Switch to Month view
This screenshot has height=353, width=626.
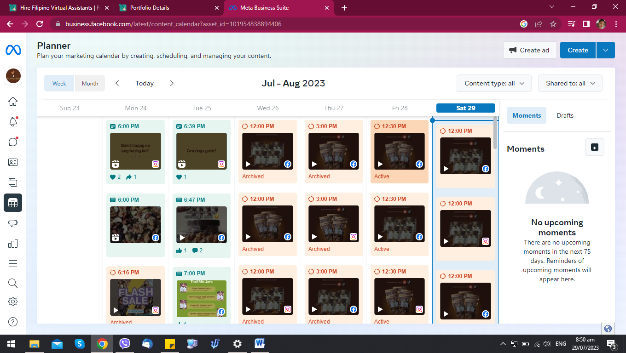90,83
